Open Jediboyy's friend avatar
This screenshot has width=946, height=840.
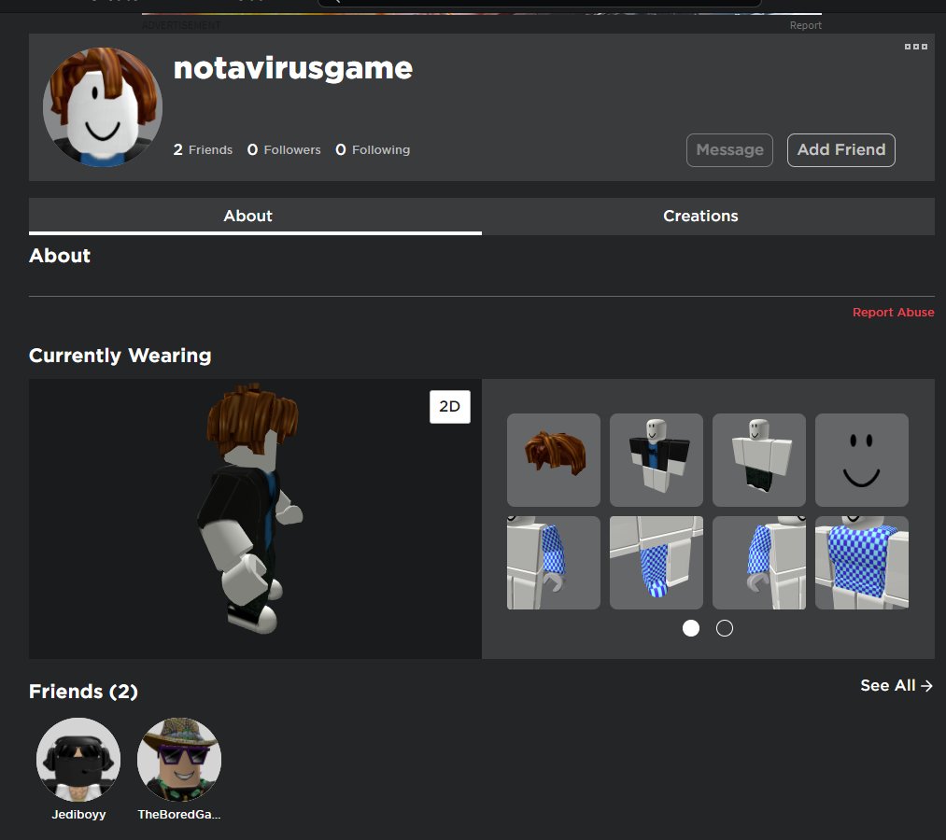(x=78, y=759)
